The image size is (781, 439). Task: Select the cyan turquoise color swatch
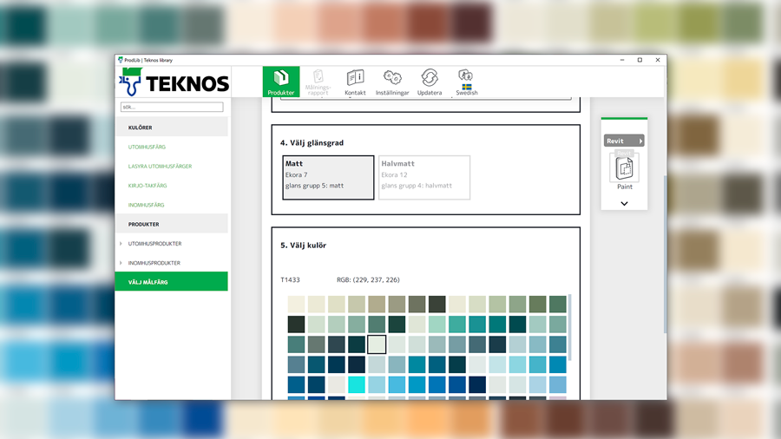pos(357,384)
